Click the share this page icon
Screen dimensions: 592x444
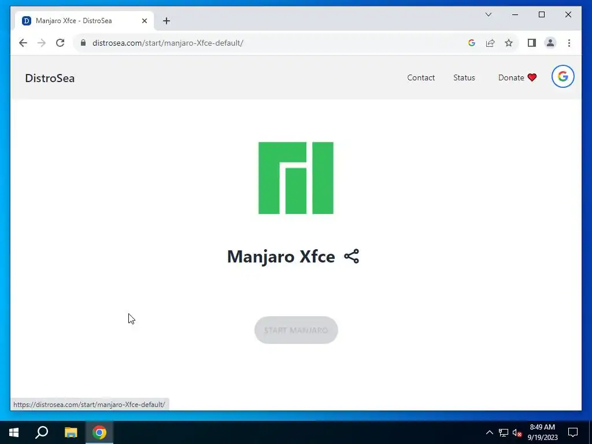(x=490, y=43)
